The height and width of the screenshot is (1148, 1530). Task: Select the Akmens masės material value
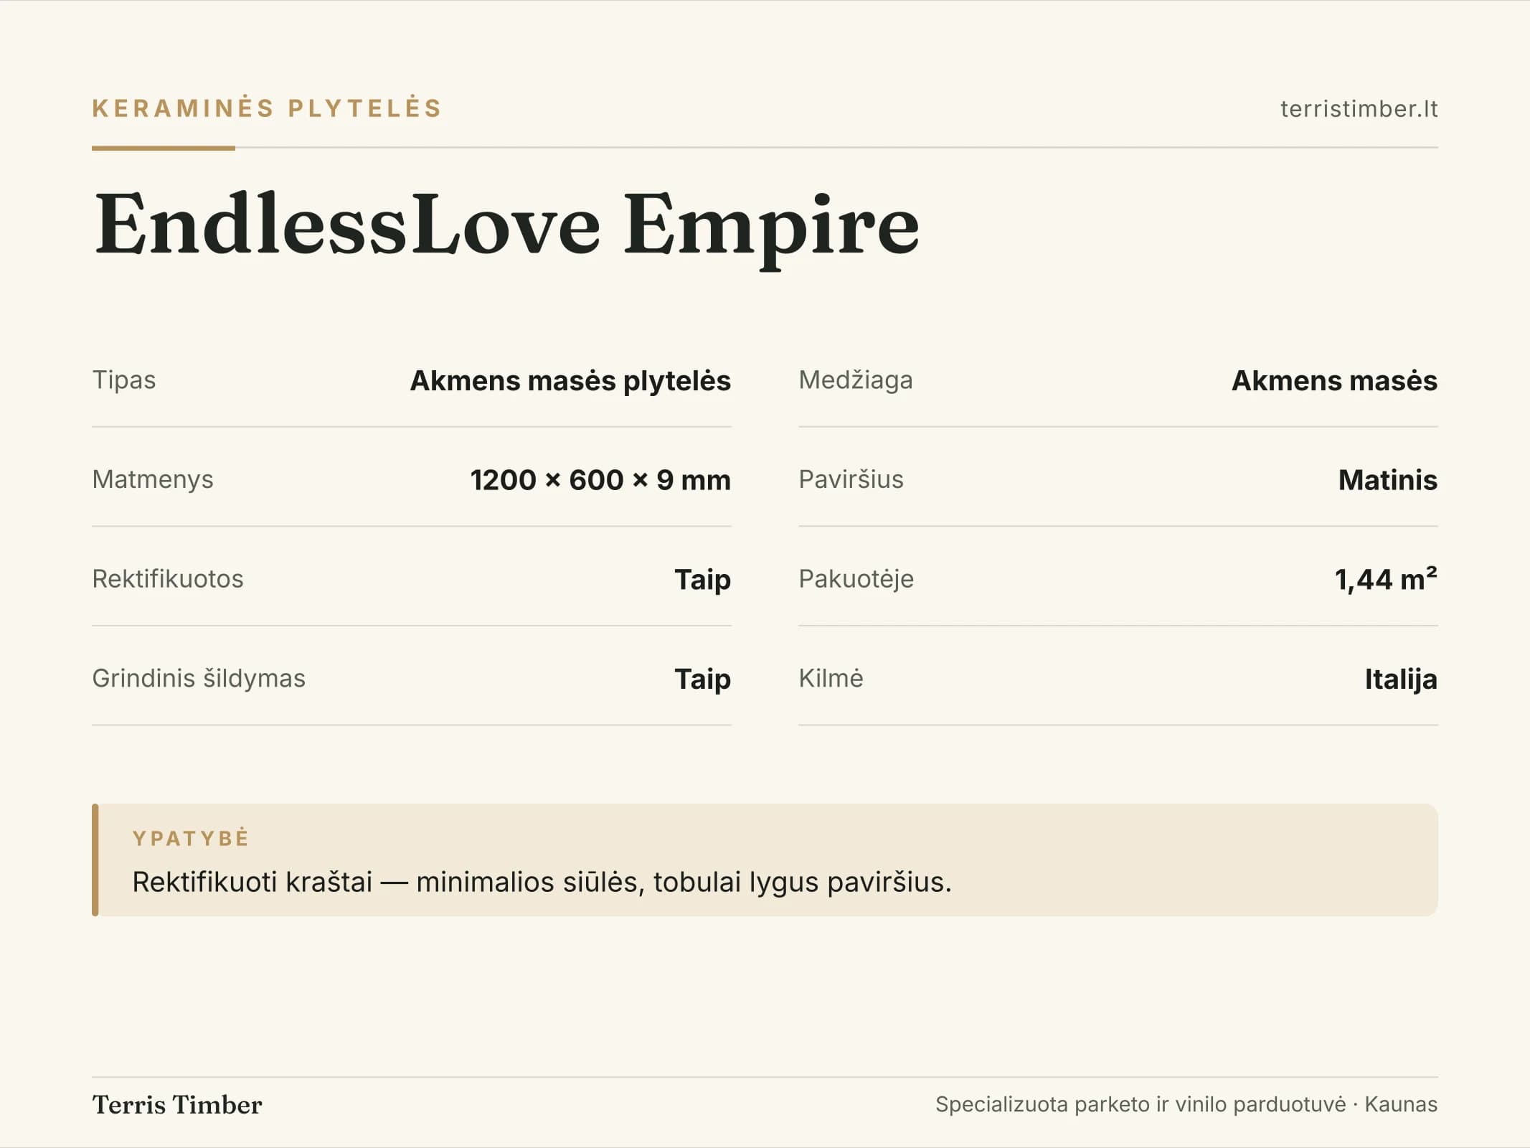[x=1334, y=380]
